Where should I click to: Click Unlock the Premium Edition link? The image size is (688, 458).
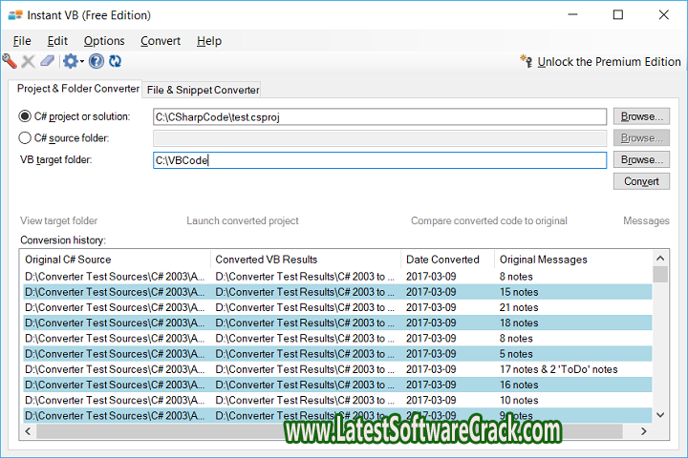(609, 61)
